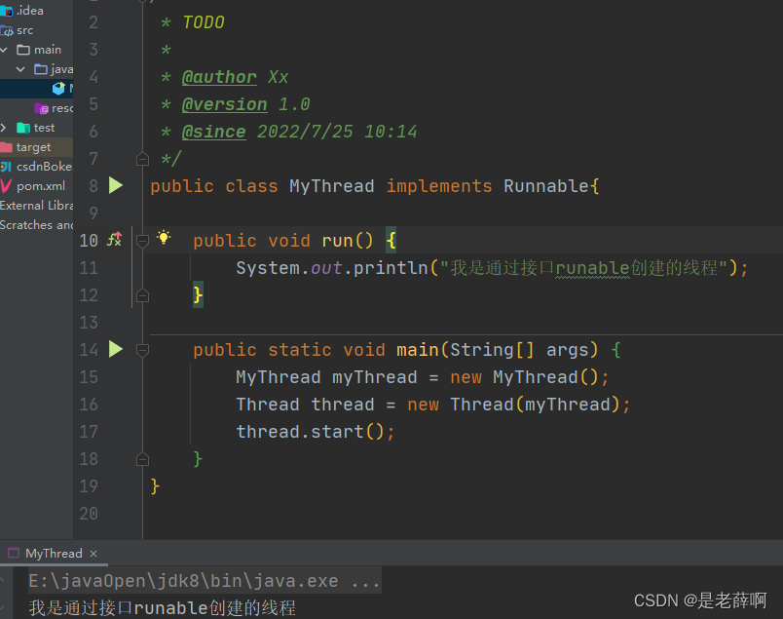The image size is (783, 619).
Task: Click the @author Javadoc tag
Action: pyautogui.click(x=219, y=77)
